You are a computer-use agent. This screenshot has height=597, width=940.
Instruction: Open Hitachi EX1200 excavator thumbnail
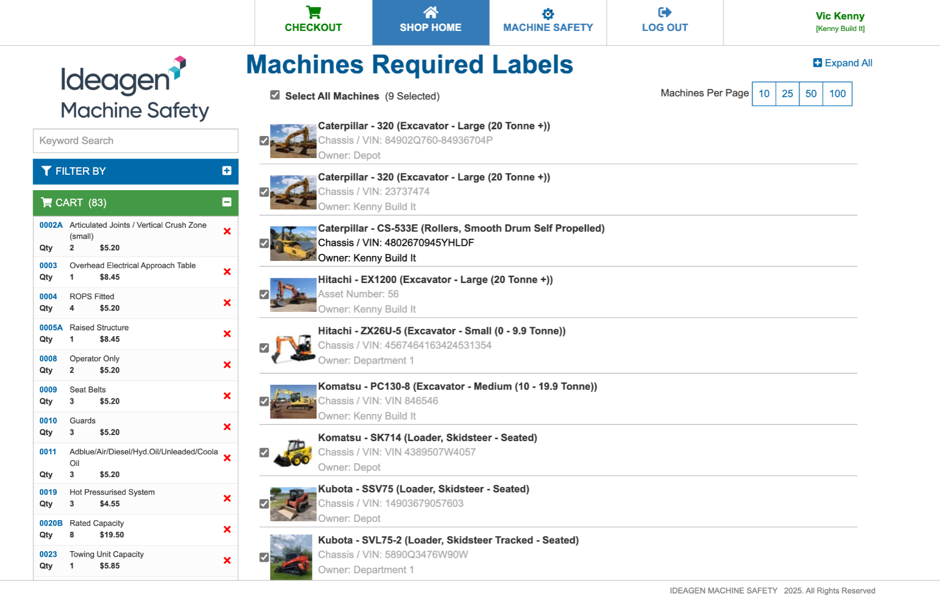[293, 295]
